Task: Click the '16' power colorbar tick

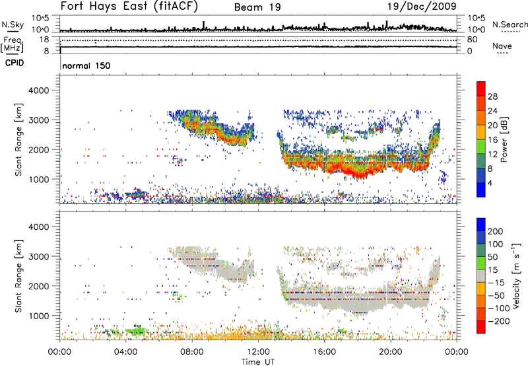Action: coord(492,140)
